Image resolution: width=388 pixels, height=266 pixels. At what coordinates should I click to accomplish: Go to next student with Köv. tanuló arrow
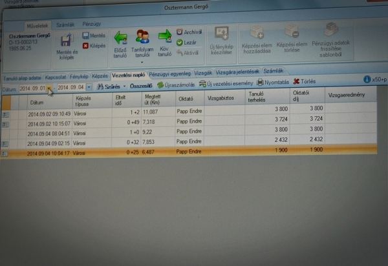(x=164, y=38)
